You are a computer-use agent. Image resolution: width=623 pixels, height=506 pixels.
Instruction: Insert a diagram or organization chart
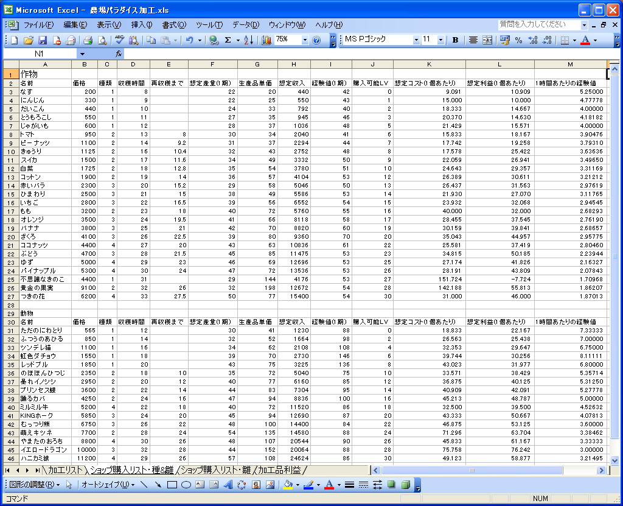[242, 485]
